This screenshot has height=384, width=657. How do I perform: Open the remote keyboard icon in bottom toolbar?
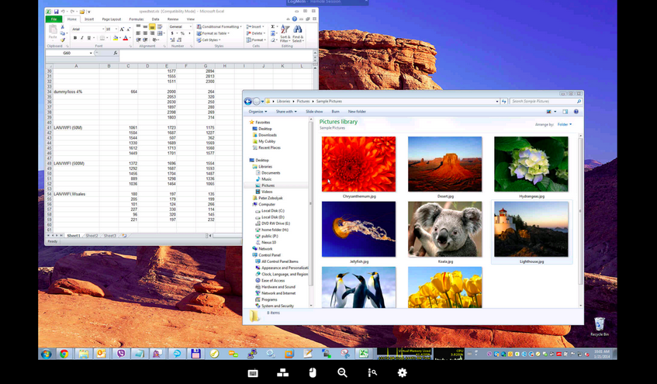(253, 373)
